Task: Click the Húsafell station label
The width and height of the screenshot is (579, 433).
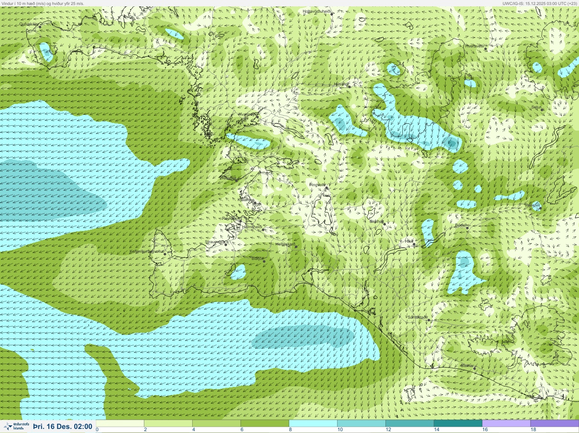Action: (342, 84)
